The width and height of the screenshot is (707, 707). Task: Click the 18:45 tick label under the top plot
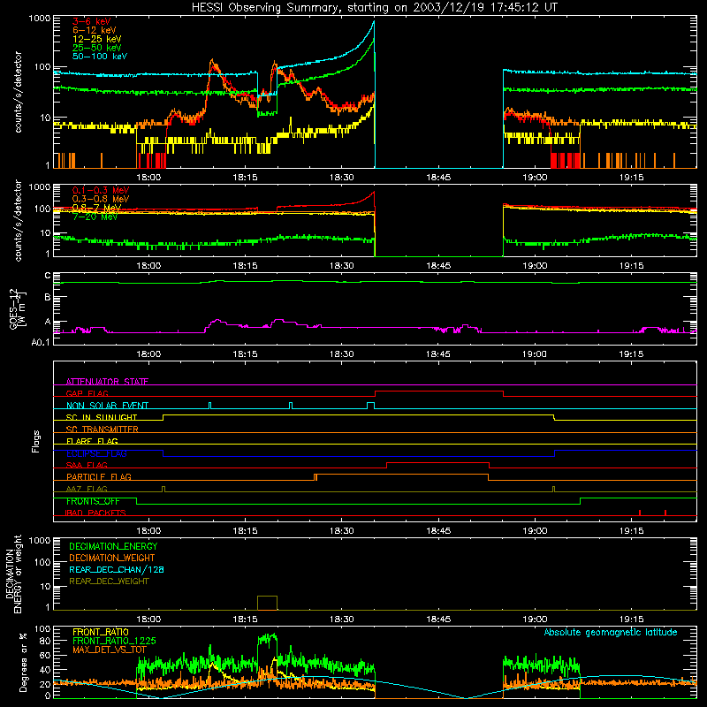(438, 178)
